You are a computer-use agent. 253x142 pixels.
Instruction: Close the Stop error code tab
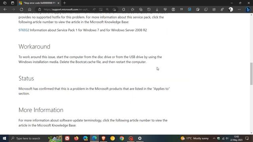59,3
